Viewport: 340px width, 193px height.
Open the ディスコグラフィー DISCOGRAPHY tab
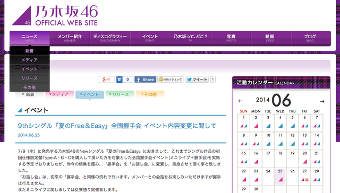click(x=110, y=38)
